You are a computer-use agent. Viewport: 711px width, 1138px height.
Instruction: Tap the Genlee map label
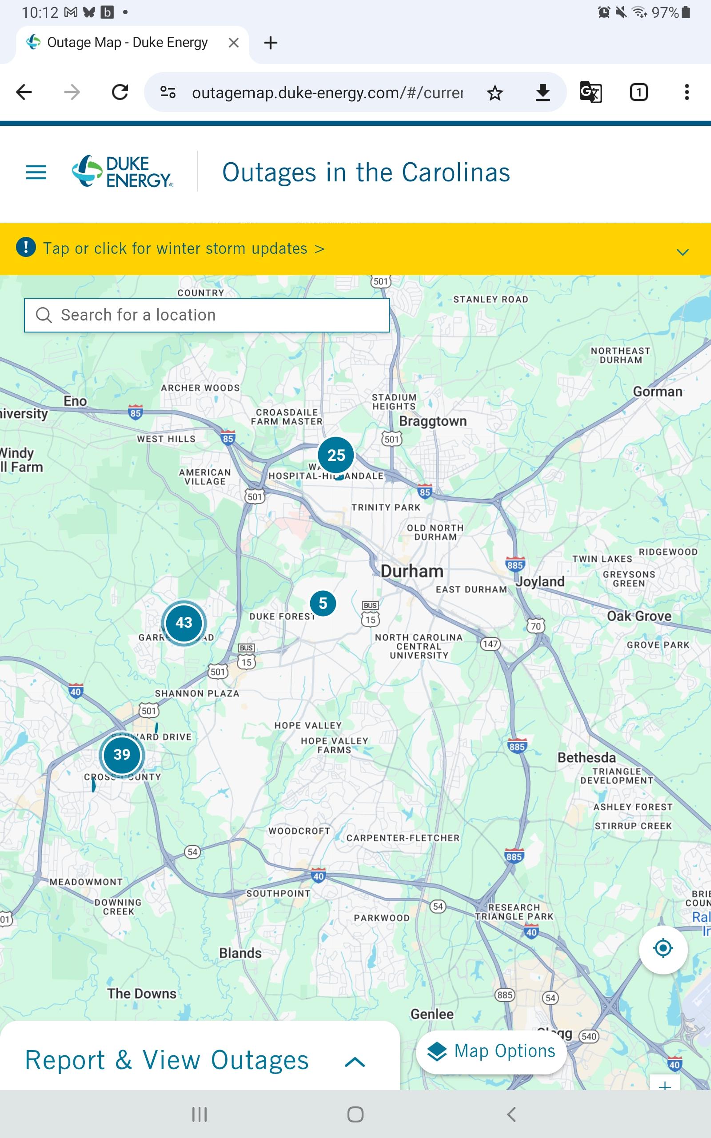pos(432,1014)
